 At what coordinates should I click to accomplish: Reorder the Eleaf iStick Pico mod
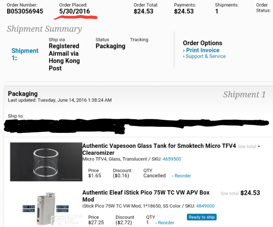(166, 223)
